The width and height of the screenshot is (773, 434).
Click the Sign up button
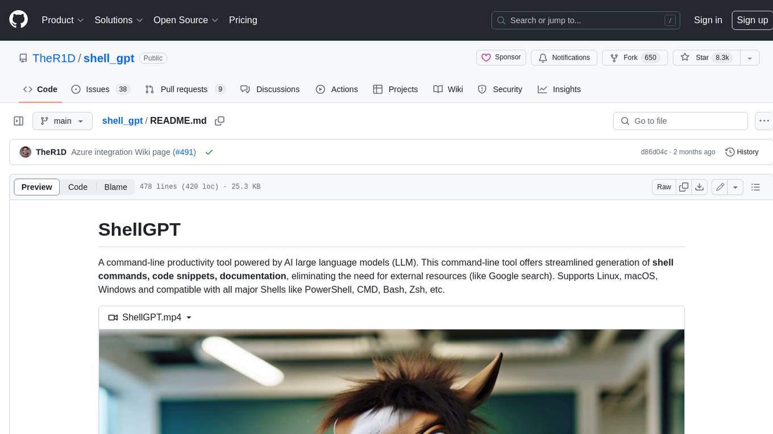(752, 20)
